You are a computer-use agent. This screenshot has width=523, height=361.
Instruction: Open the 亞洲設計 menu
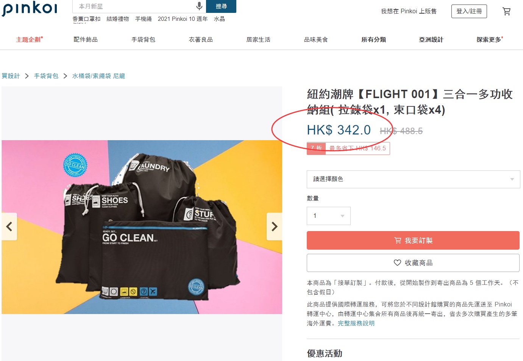[431, 39]
